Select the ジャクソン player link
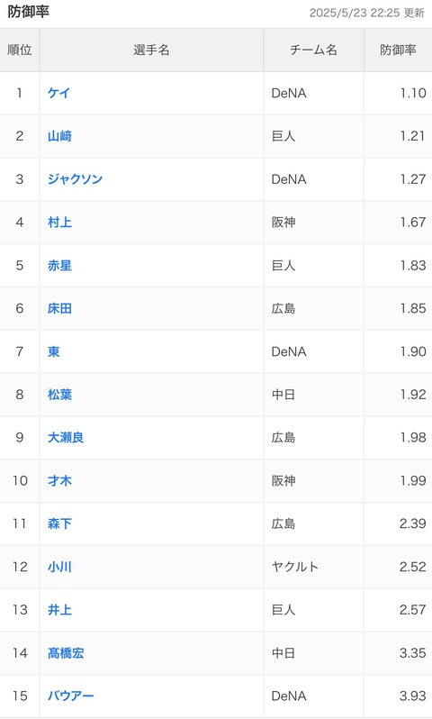Screen dimensions: 432x719 point(75,178)
